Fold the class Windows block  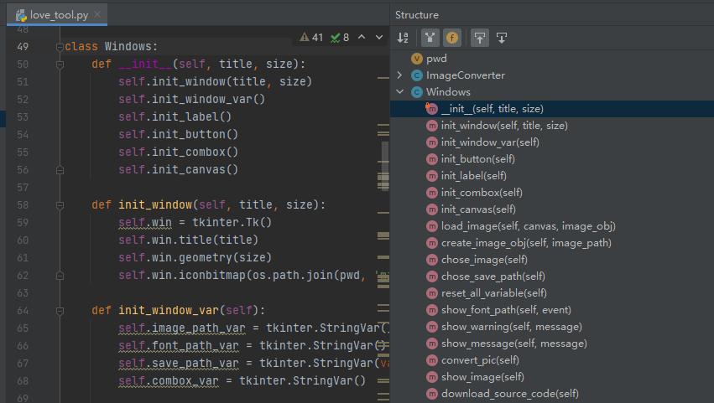tap(60, 46)
